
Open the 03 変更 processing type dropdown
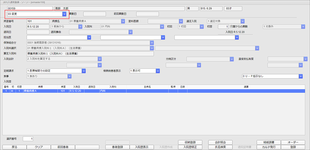64,14
